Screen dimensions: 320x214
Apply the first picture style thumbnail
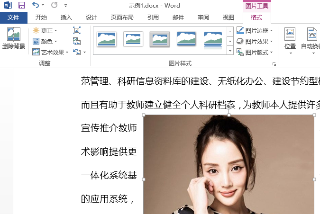point(107,39)
